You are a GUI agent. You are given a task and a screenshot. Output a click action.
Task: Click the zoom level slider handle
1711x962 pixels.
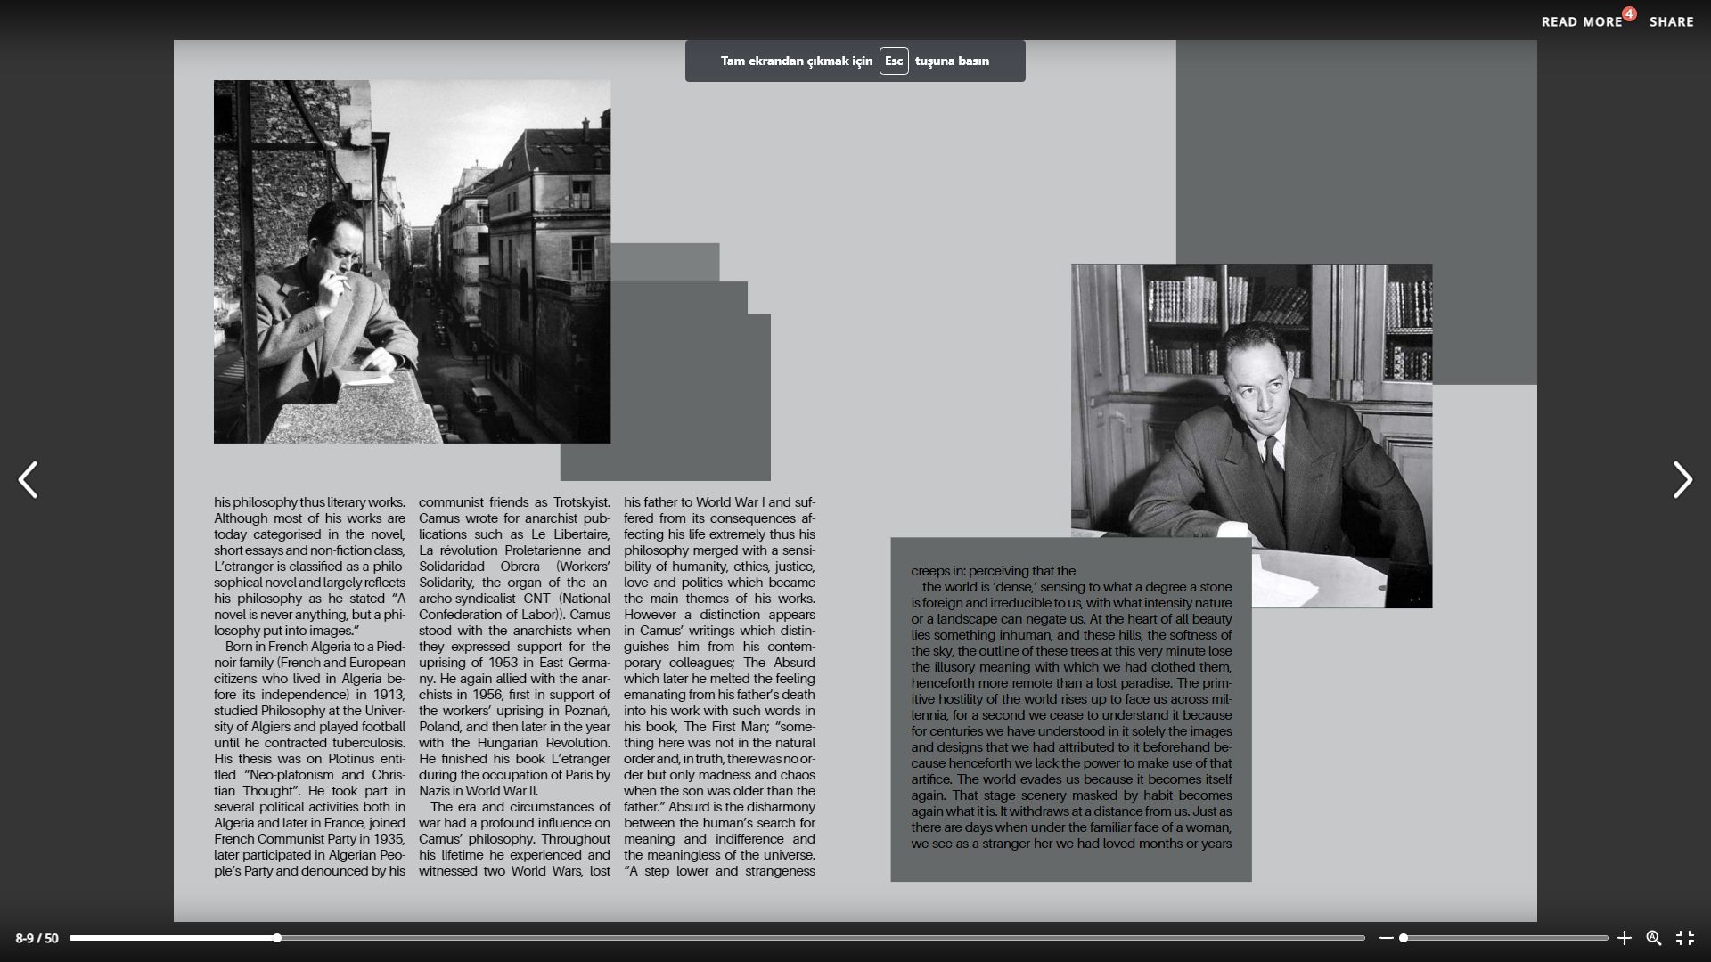point(1404,938)
